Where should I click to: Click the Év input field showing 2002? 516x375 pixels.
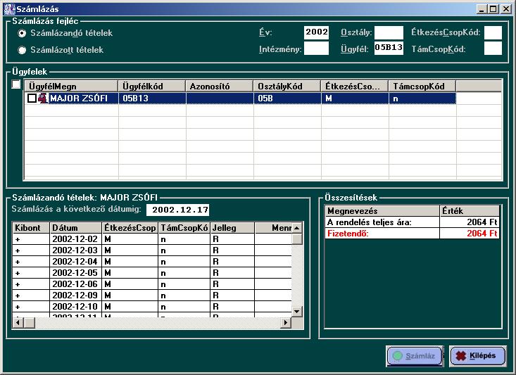(316, 32)
